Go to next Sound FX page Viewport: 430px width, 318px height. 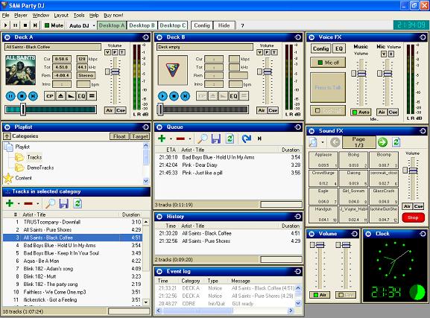pyautogui.click(x=382, y=142)
